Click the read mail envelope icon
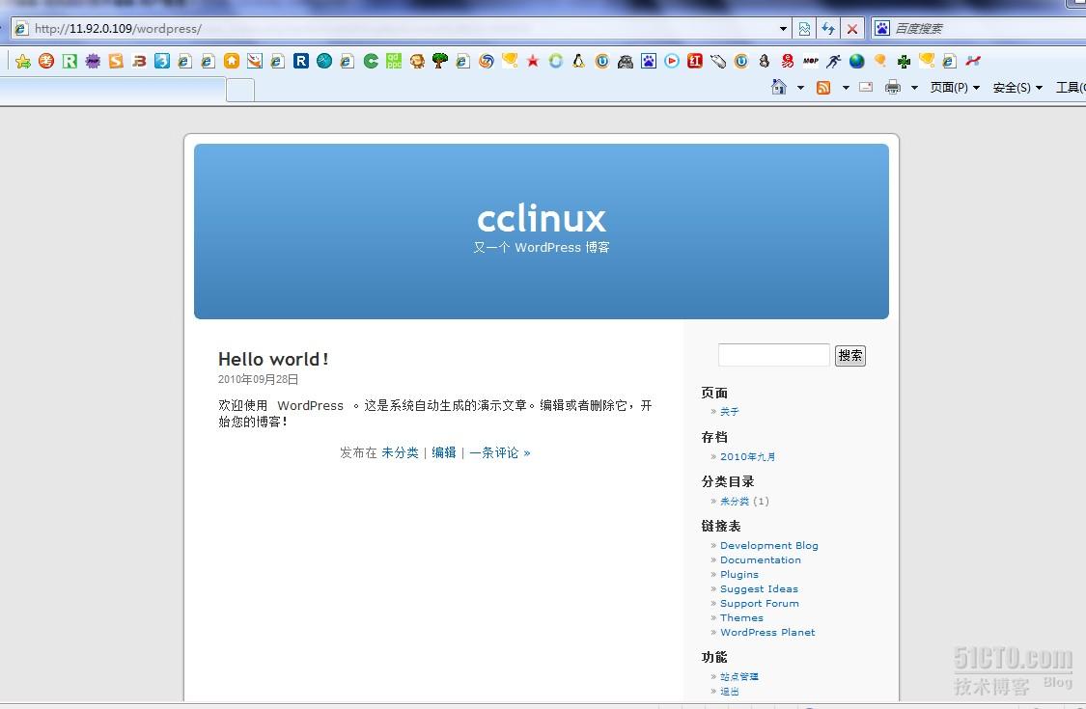 (866, 87)
